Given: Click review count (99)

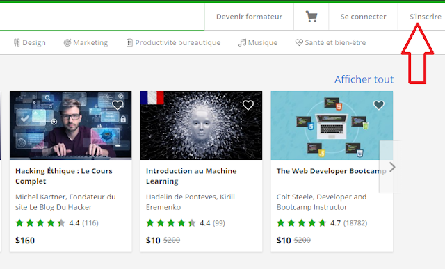Looking at the screenshot, I should coord(219,223).
